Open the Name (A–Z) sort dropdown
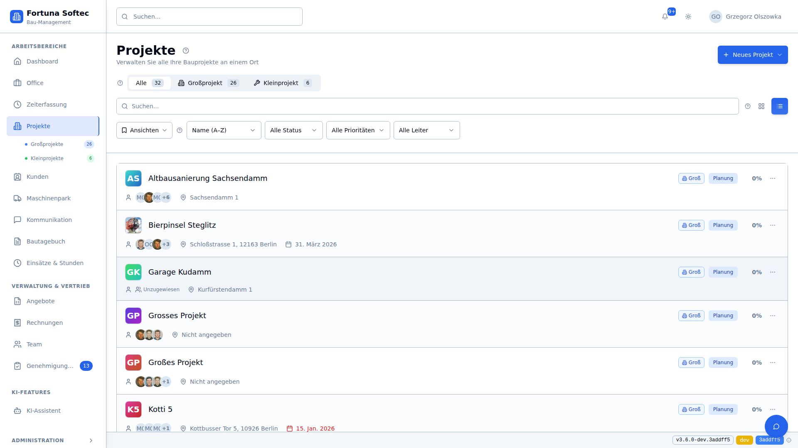 224,130
